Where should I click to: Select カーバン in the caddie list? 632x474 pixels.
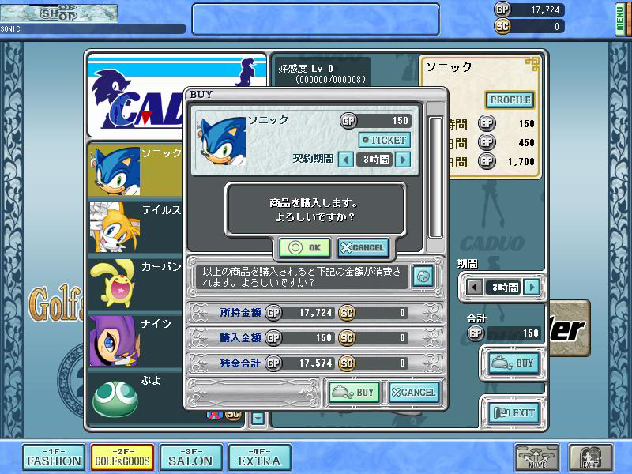[136, 284]
